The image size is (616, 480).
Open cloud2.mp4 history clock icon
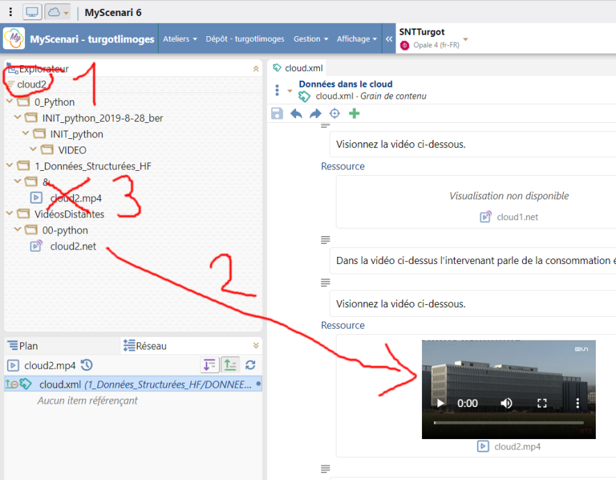tap(86, 365)
